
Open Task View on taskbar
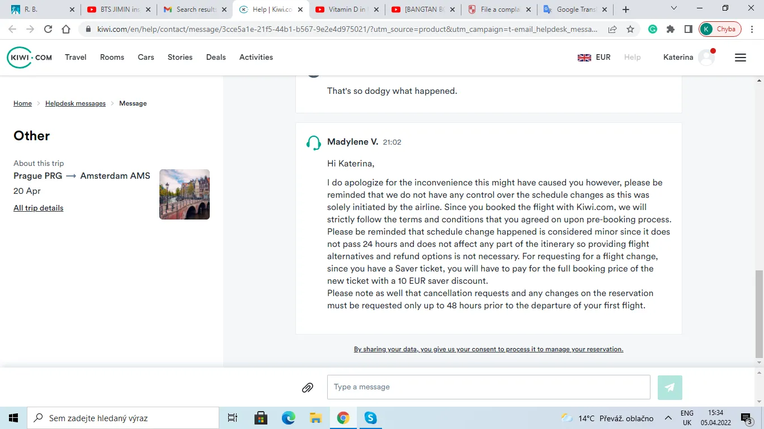coord(233,418)
